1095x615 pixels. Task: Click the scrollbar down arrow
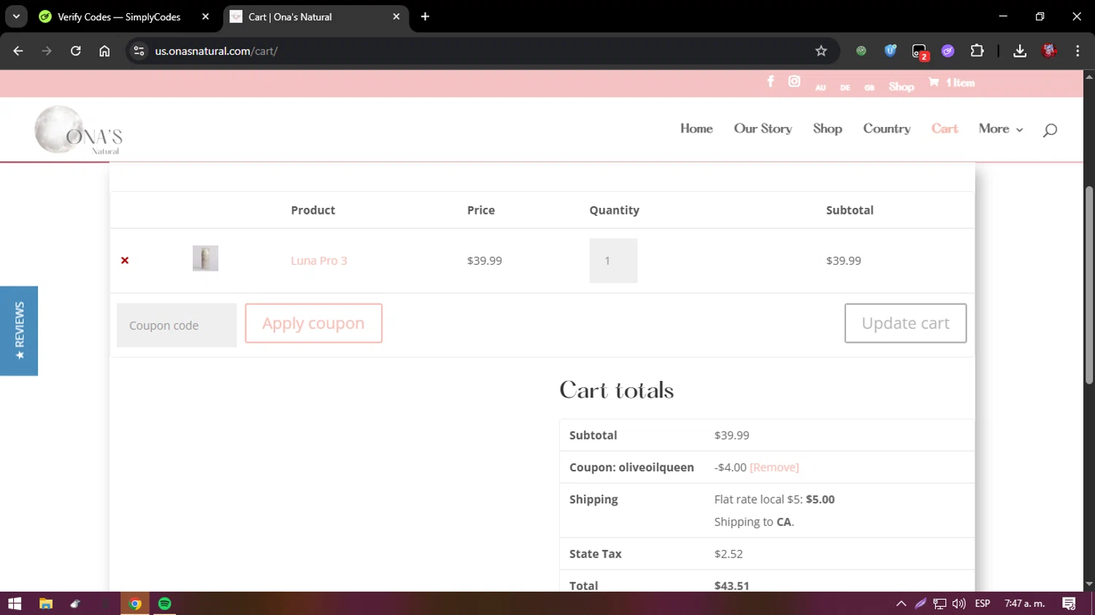(x=1089, y=584)
